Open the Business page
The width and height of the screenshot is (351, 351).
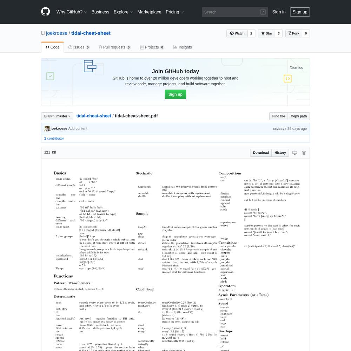[100, 12]
